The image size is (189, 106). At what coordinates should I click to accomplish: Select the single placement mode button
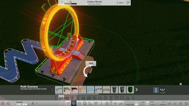pos(156,90)
